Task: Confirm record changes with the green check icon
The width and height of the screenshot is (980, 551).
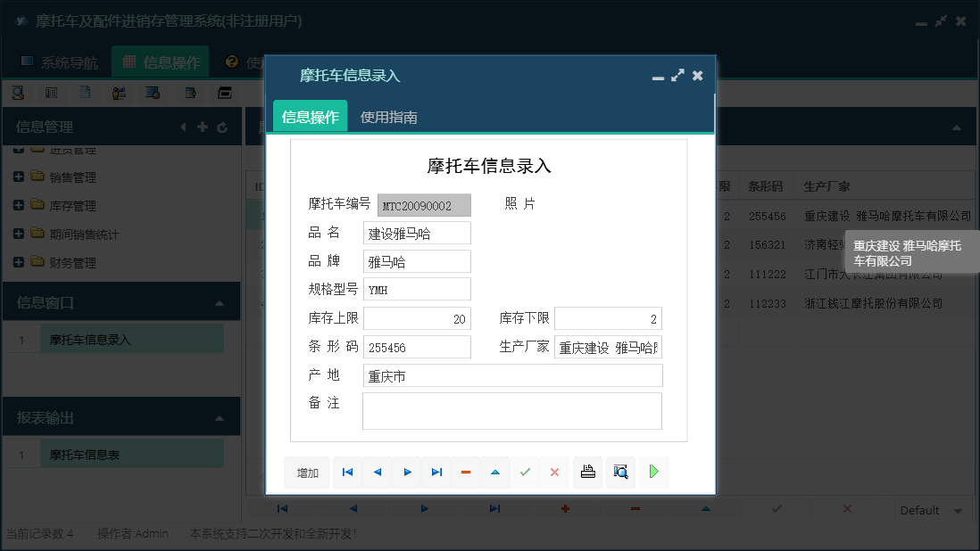Action: (x=525, y=473)
